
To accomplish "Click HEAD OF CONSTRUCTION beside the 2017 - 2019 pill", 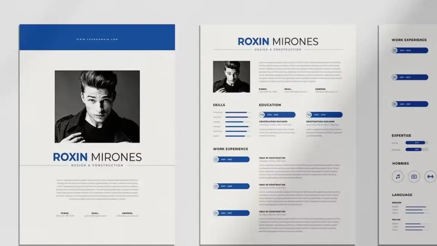I will (272, 185).
